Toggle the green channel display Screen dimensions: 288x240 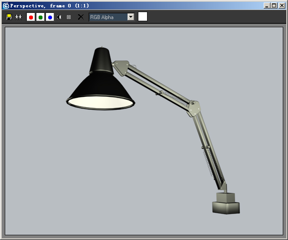click(x=40, y=17)
